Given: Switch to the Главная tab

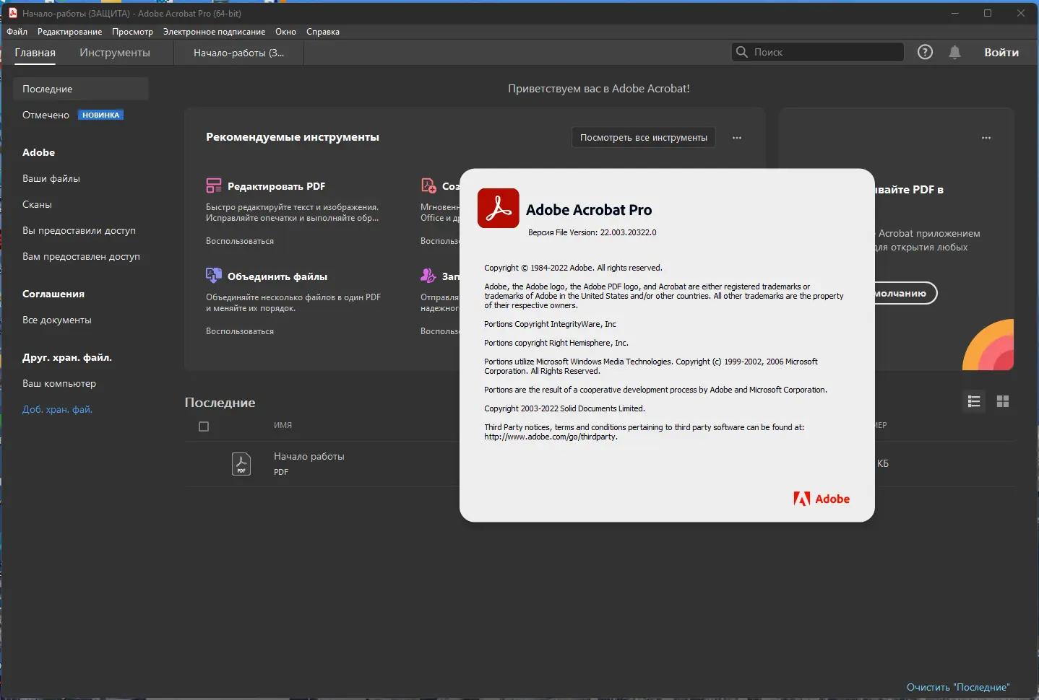Looking at the screenshot, I should click(35, 53).
